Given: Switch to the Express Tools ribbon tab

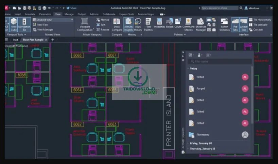Looking at the screenshot, I should [126, 14].
